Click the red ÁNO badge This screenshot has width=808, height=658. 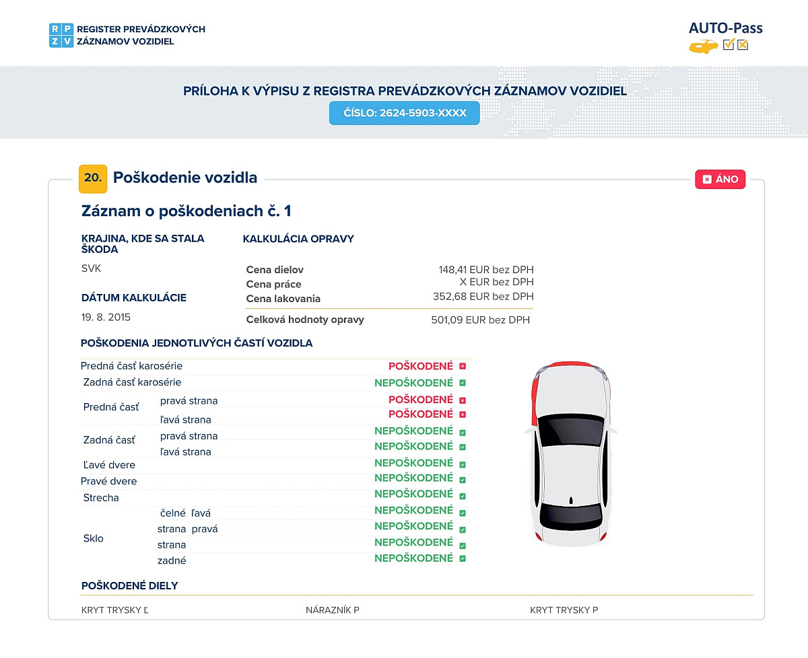click(x=720, y=179)
